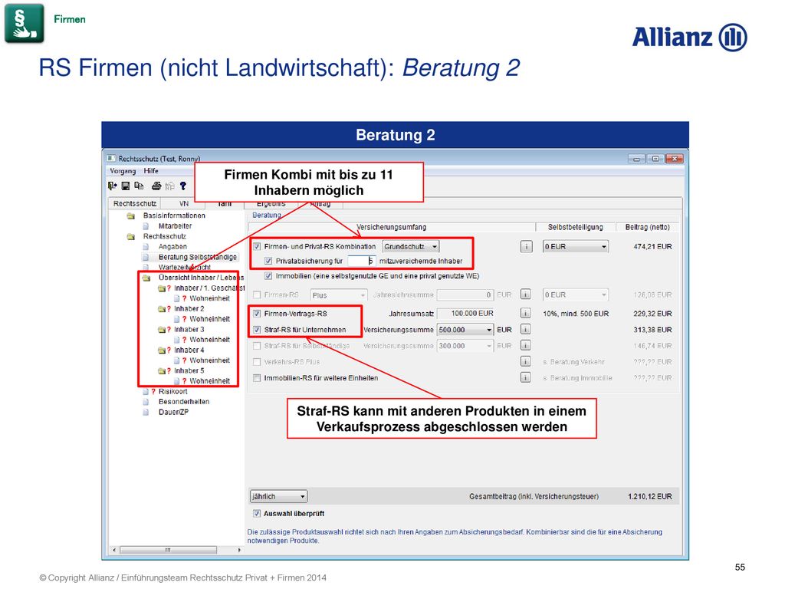The image size is (785, 589).
Task: Click the Beitrag value 474,21 EUR
Action: tap(652, 246)
